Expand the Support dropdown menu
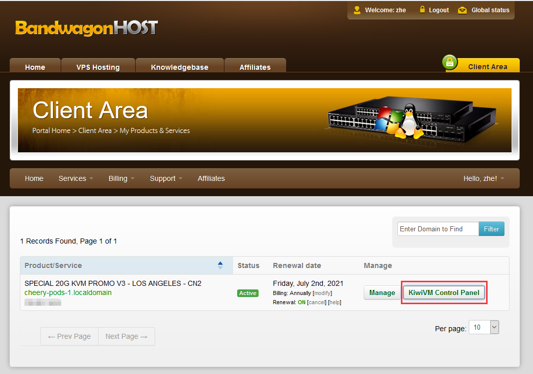Viewport: 533px width, 374px height. (166, 178)
